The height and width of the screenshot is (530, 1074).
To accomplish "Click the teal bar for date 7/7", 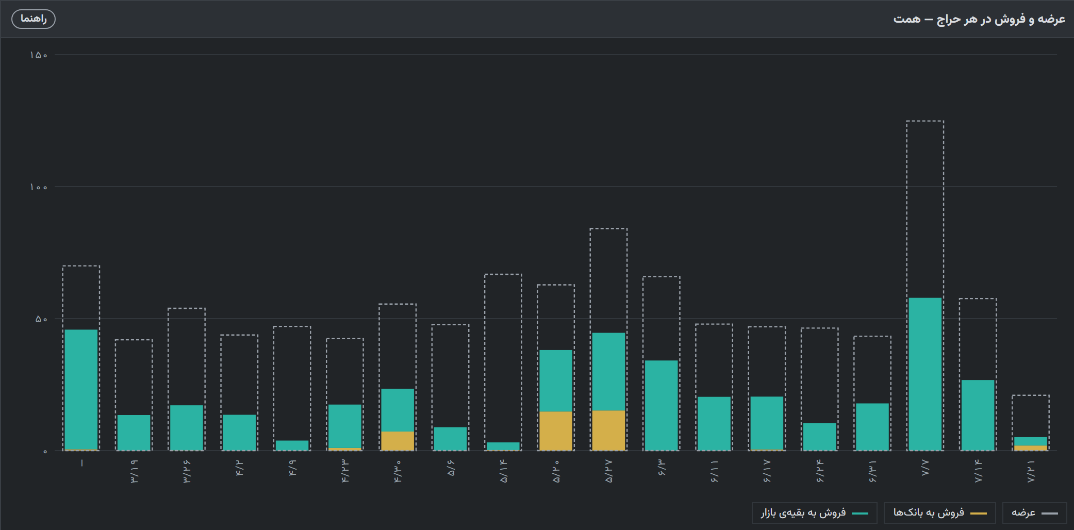I will point(925,374).
